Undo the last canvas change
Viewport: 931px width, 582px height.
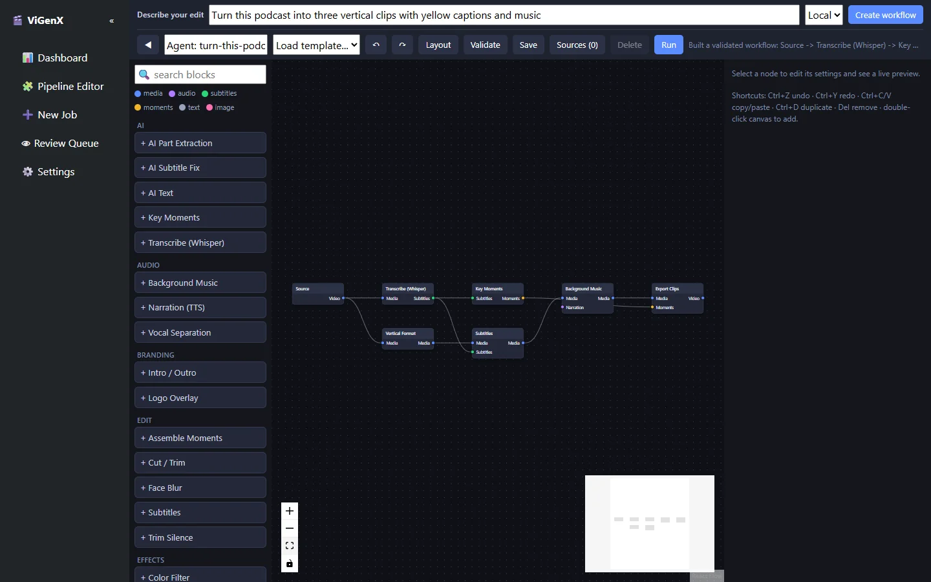[376, 45]
